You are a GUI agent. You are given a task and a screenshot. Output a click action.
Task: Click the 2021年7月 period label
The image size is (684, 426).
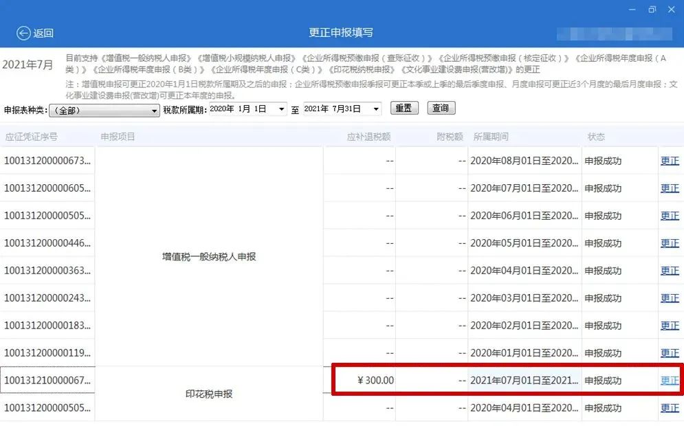(27, 65)
